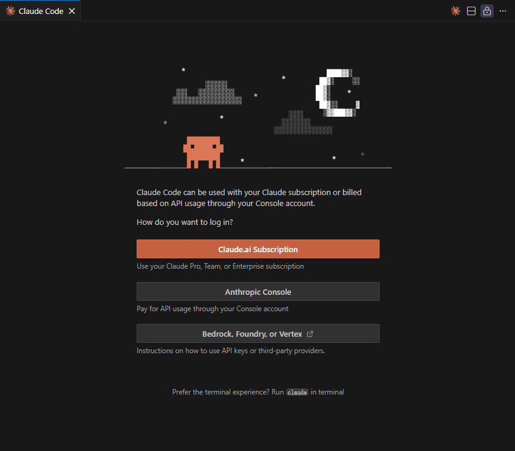This screenshot has height=451, width=515.
Task: Open the More Actions ellipsis menu
Action: (502, 11)
